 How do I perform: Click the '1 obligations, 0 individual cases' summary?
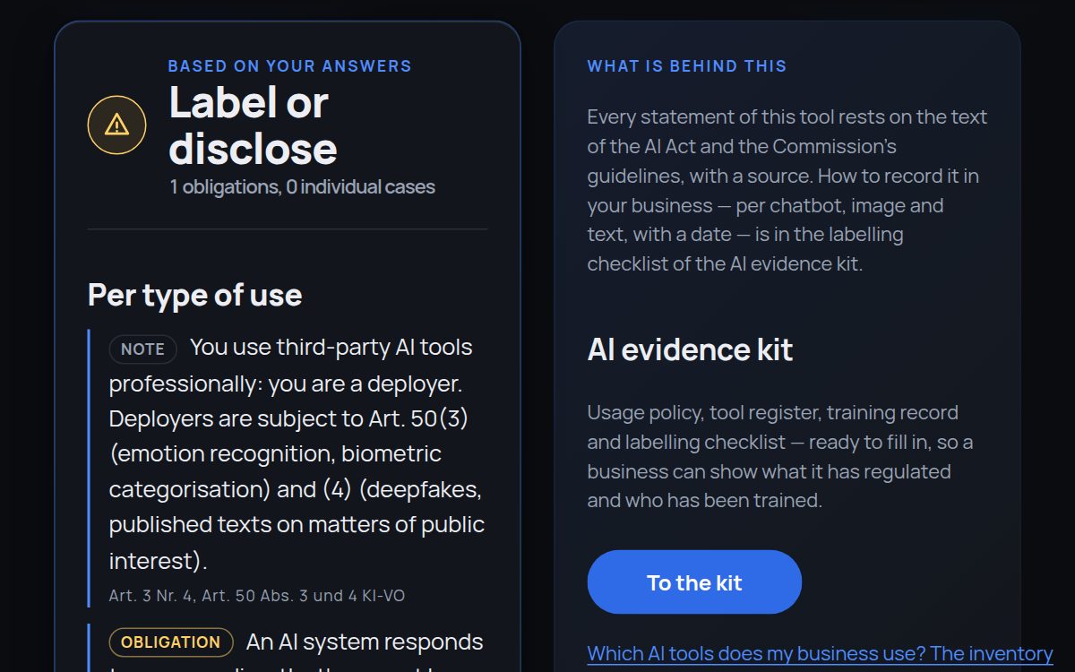point(303,187)
